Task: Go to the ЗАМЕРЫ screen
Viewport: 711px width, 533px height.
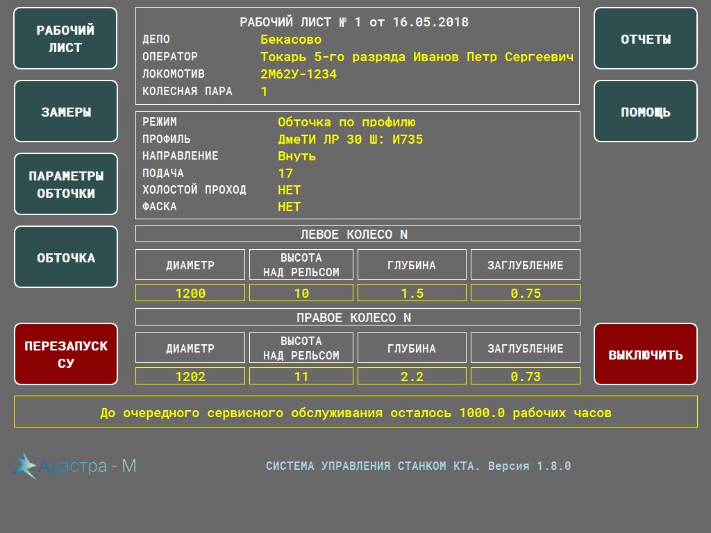Action: pyautogui.click(x=66, y=112)
